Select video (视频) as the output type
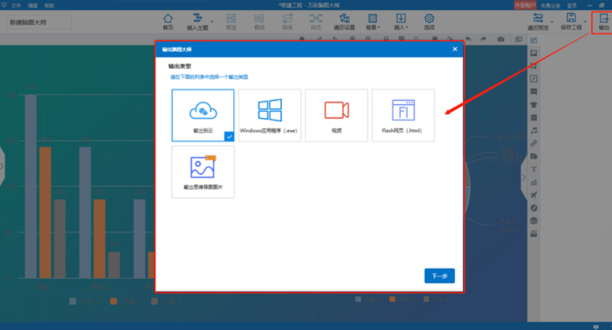The image size is (612, 330). pyautogui.click(x=336, y=115)
